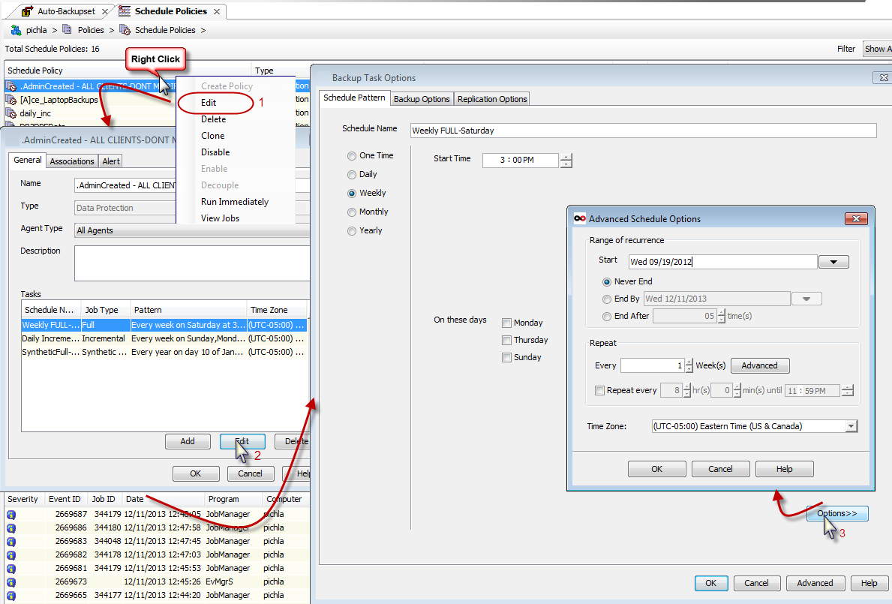Click Advanced button in Repeat section
Image resolution: width=892 pixels, height=604 pixels.
(x=759, y=365)
